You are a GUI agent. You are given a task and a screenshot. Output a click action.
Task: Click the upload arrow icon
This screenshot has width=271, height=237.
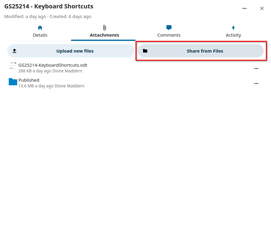point(14,51)
